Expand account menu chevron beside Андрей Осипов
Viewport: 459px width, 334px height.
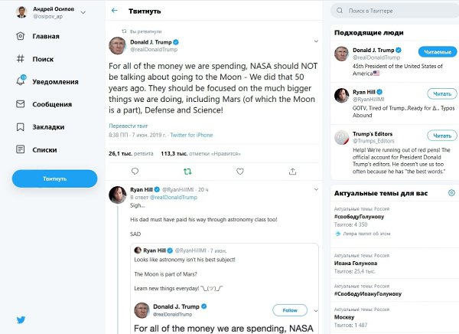point(83,12)
